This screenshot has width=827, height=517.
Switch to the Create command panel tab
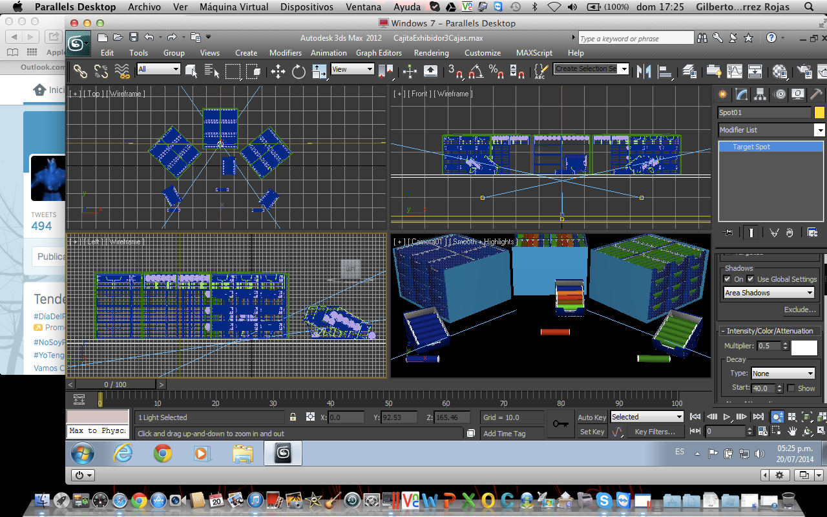coord(722,94)
